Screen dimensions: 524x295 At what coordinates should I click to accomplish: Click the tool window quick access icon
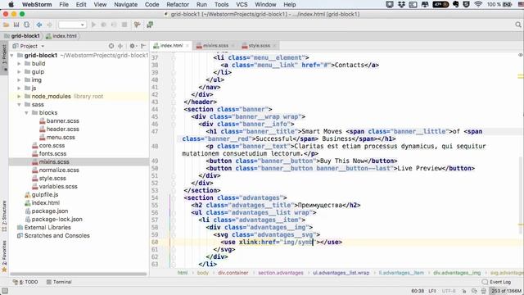5,291
